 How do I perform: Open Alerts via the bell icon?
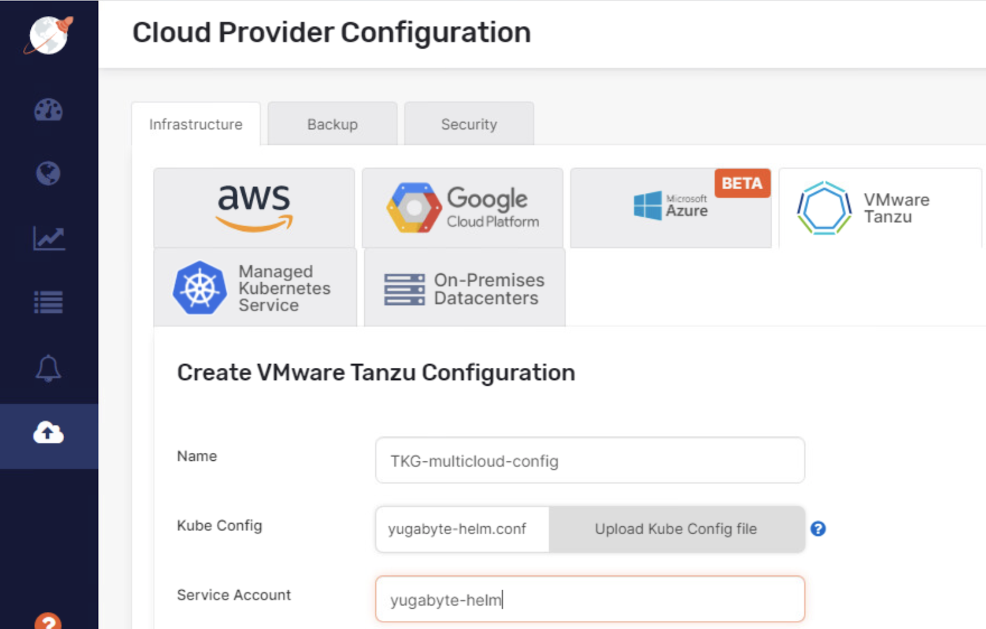(49, 368)
